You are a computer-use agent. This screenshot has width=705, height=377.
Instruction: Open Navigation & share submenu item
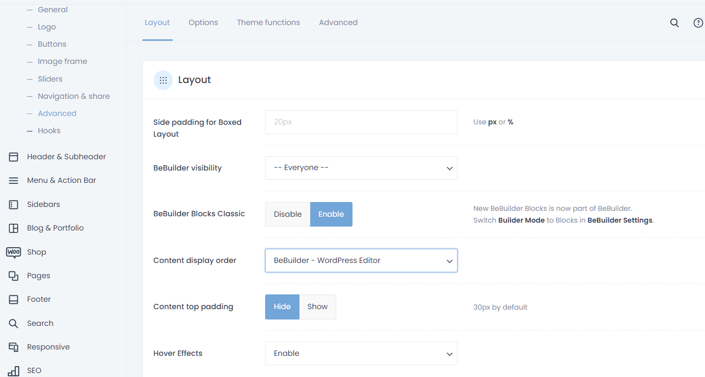point(74,96)
